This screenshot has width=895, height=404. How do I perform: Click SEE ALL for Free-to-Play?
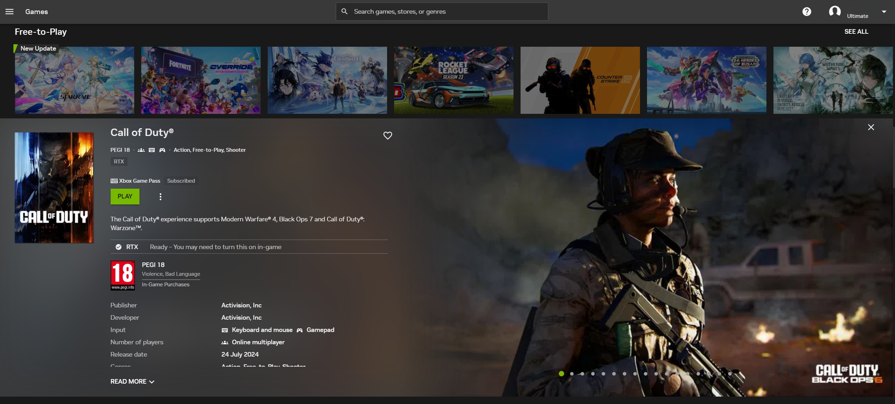click(x=856, y=32)
